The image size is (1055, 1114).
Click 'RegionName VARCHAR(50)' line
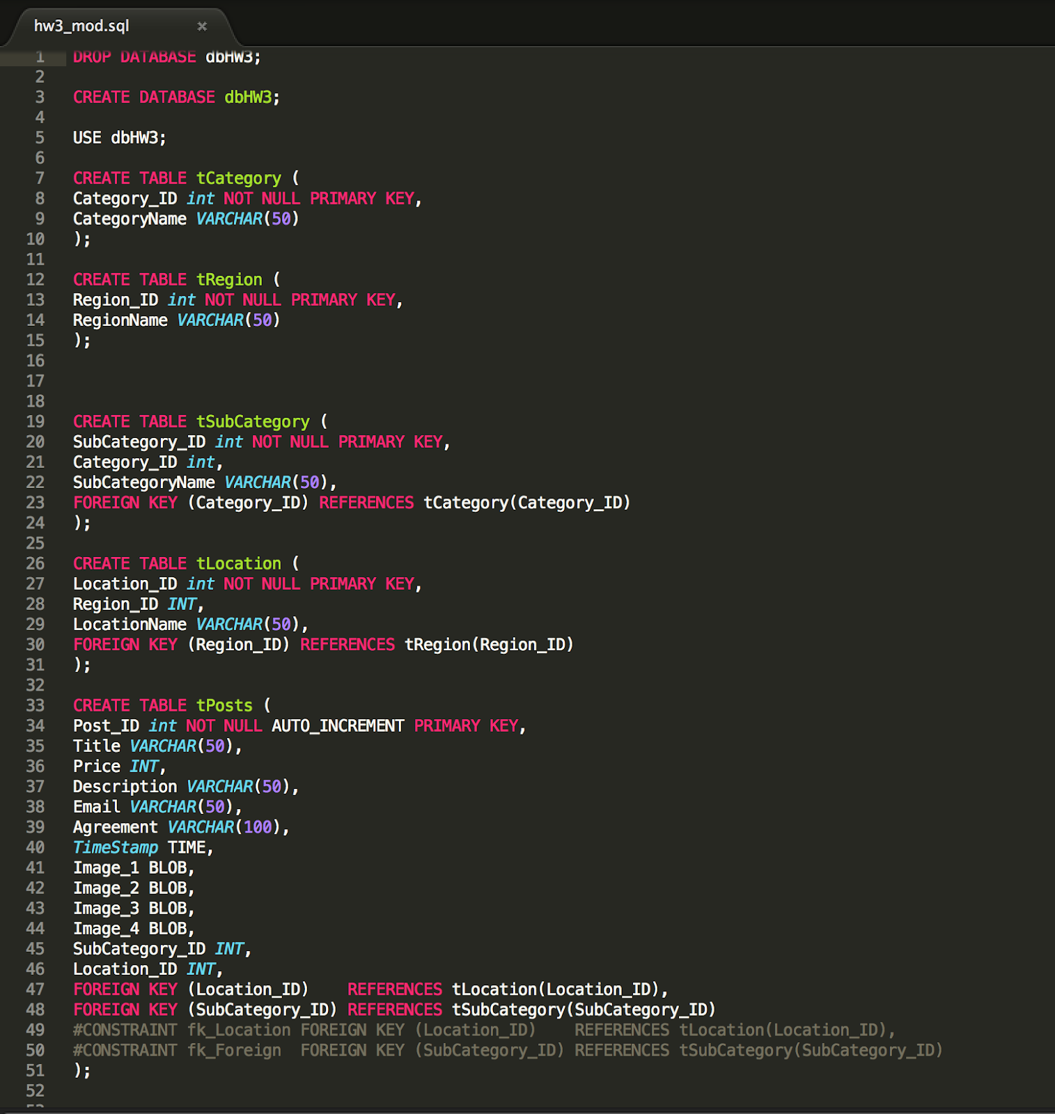(x=176, y=320)
